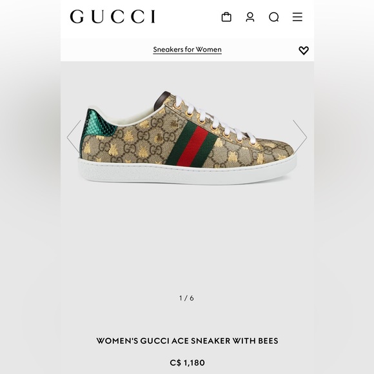The height and width of the screenshot is (374, 374).
Task: Click the Ace sneaker product photo
Action: pos(187,137)
